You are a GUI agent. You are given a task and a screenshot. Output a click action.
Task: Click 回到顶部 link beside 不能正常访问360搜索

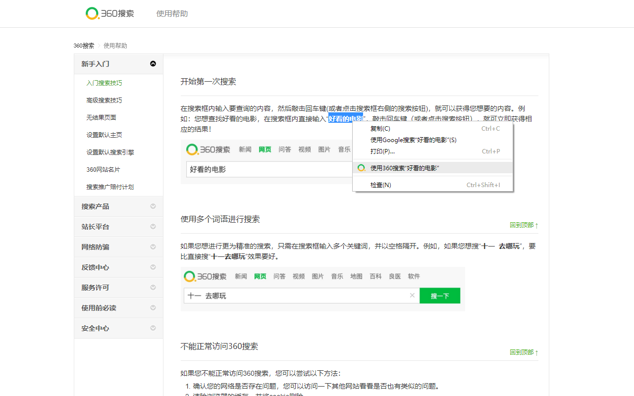point(524,352)
